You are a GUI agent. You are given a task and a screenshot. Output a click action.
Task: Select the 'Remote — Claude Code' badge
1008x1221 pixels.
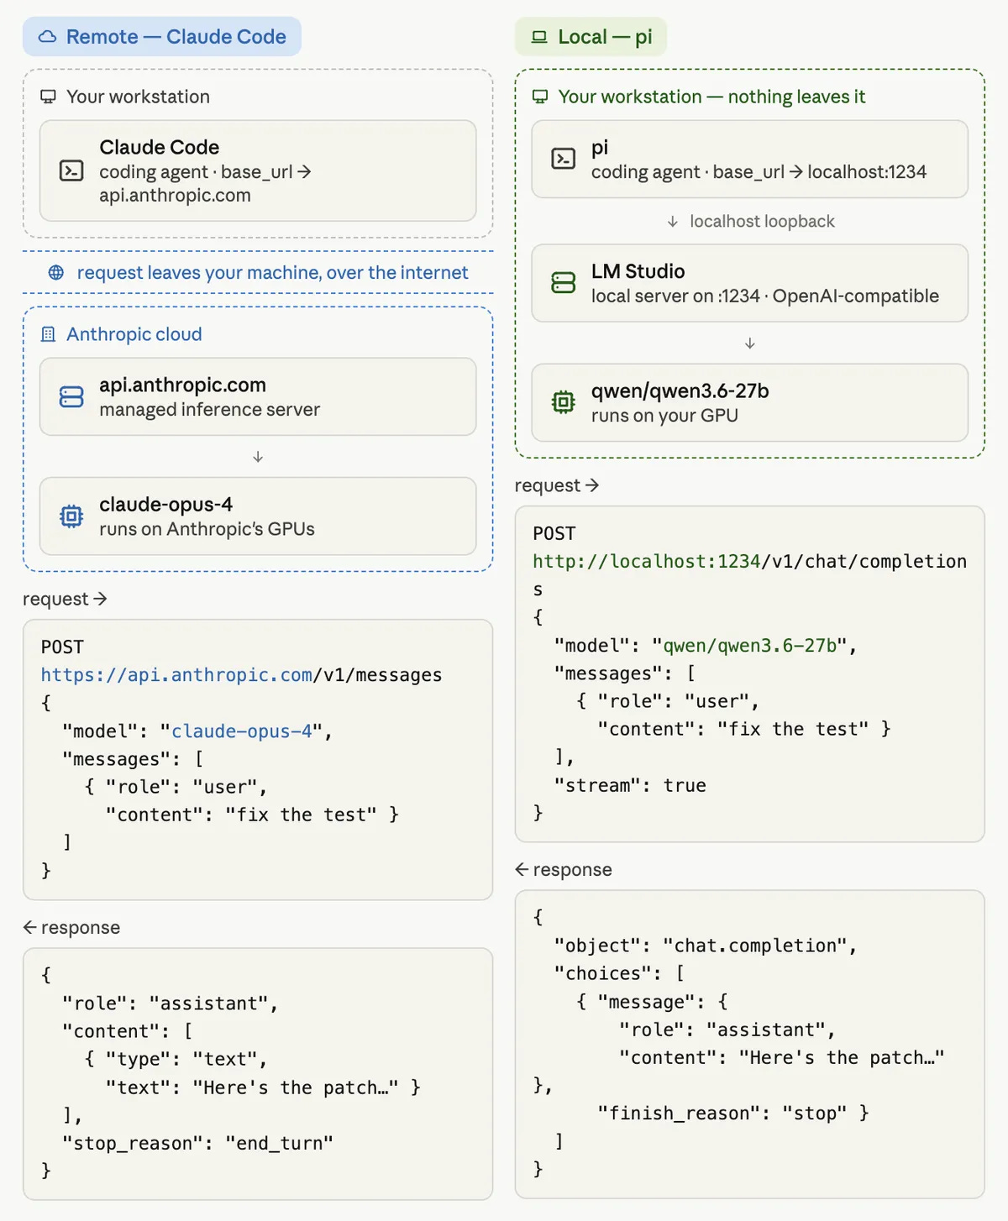tap(162, 37)
